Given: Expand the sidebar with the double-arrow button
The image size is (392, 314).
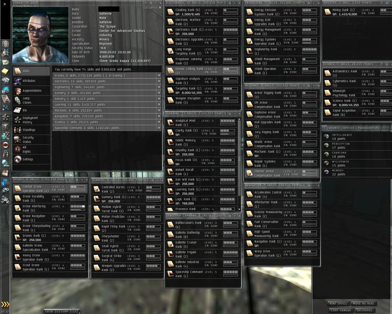Looking at the screenshot, I should click(5, 4).
